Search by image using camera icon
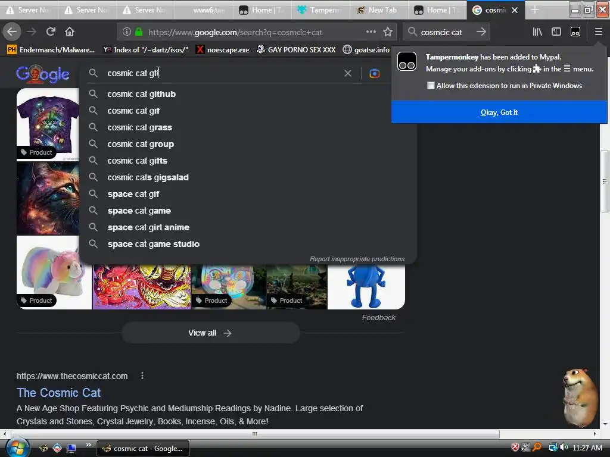 (x=374, y=73)
